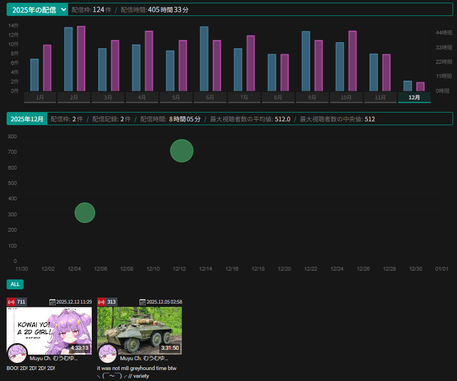The height and width of the screenshot is (381, 457).
Task: Click the green bubble near 12/05
Action: coord(85,212)
